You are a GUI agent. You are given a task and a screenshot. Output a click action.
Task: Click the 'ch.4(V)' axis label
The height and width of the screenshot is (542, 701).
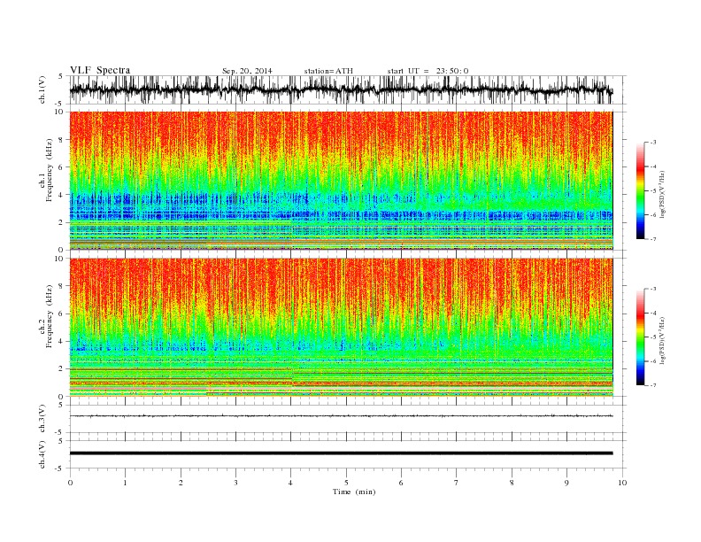(42, 454)
